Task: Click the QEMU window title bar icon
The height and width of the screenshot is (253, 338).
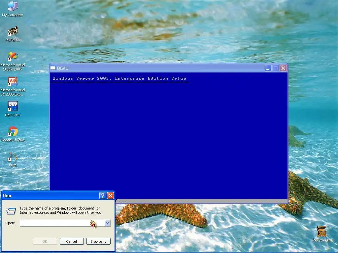Action: pyautogui.click(x=53, y=68)
